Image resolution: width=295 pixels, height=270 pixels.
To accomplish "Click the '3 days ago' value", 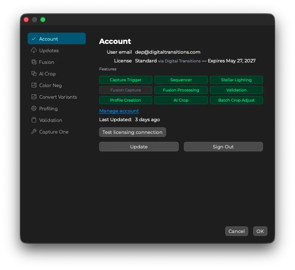I will click(147, 119).
